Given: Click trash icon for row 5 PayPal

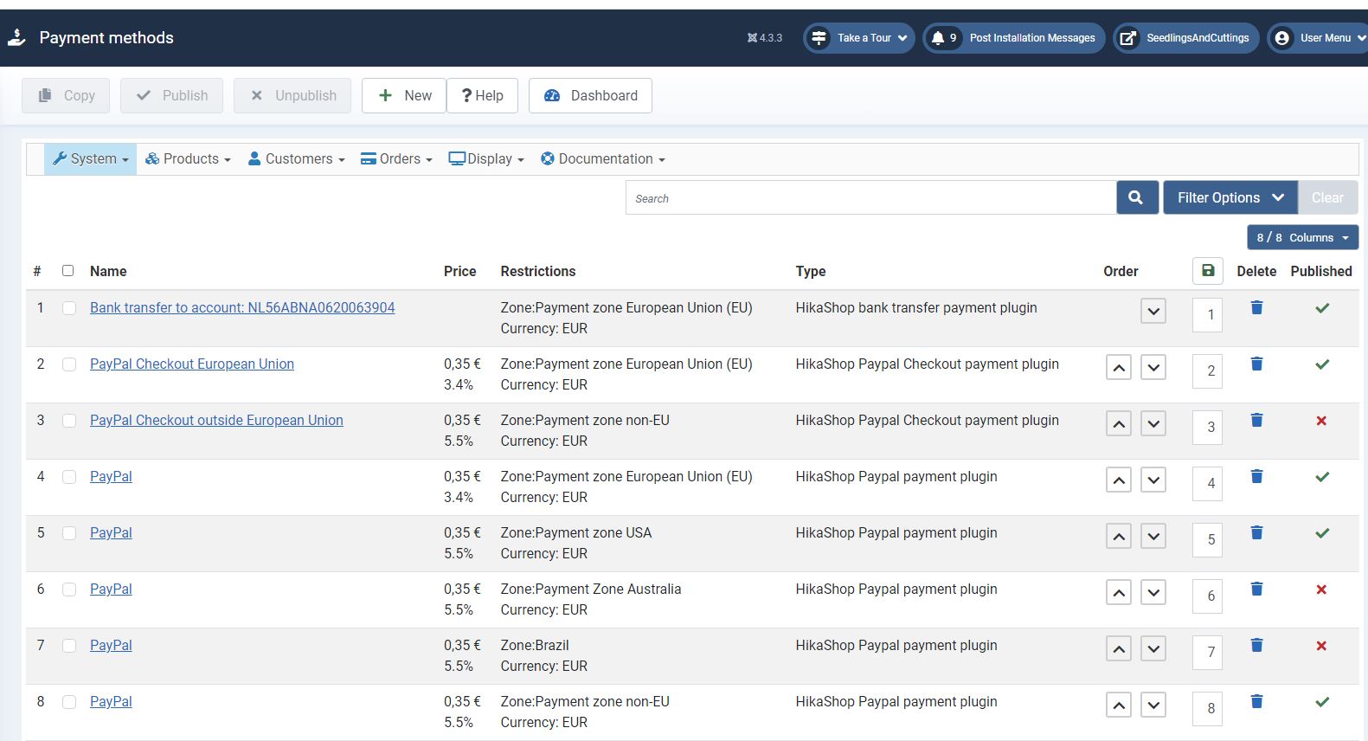Looking at the screenshot, I should 1256,532.
